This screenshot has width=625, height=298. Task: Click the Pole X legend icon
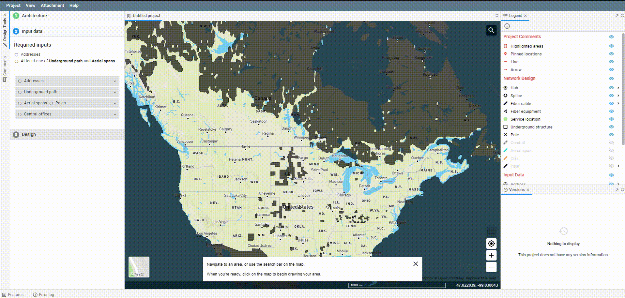pyautogui.click(x=505, y=135)
